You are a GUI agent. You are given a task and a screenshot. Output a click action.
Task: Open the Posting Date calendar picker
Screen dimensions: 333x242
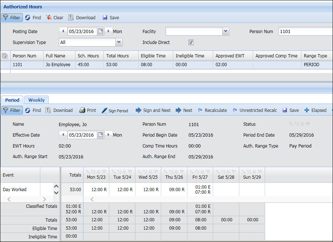(x=101, y=32)
